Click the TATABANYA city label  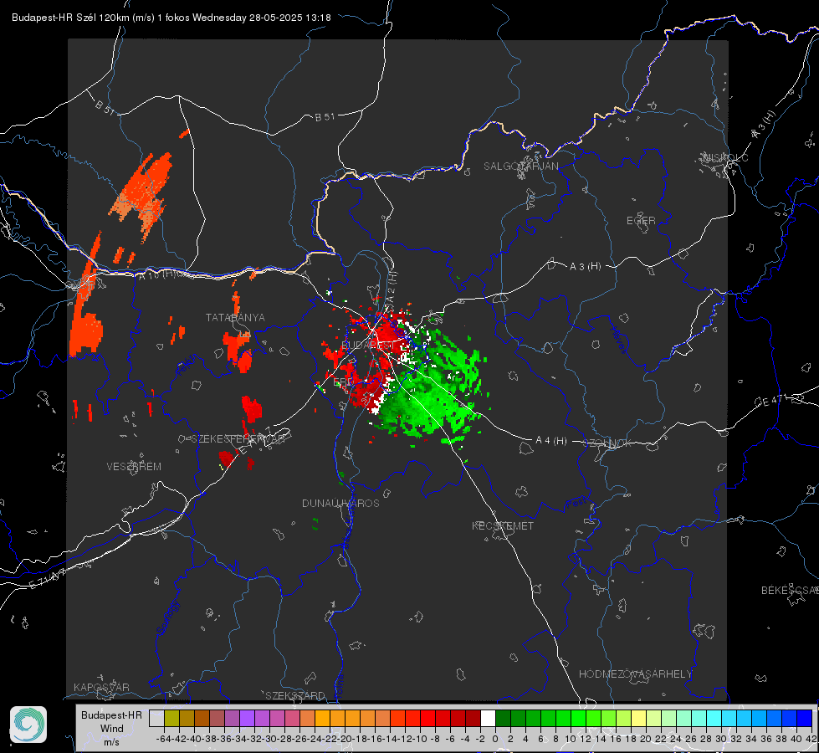(235, 318)
